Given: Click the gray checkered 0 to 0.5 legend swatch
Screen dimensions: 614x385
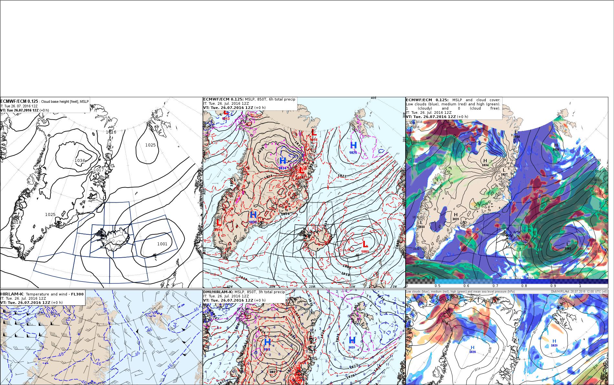Looking at the screenshot, I should click(420, 281).
